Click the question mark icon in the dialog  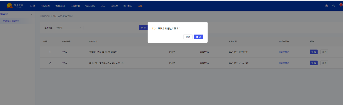[154, 28]
